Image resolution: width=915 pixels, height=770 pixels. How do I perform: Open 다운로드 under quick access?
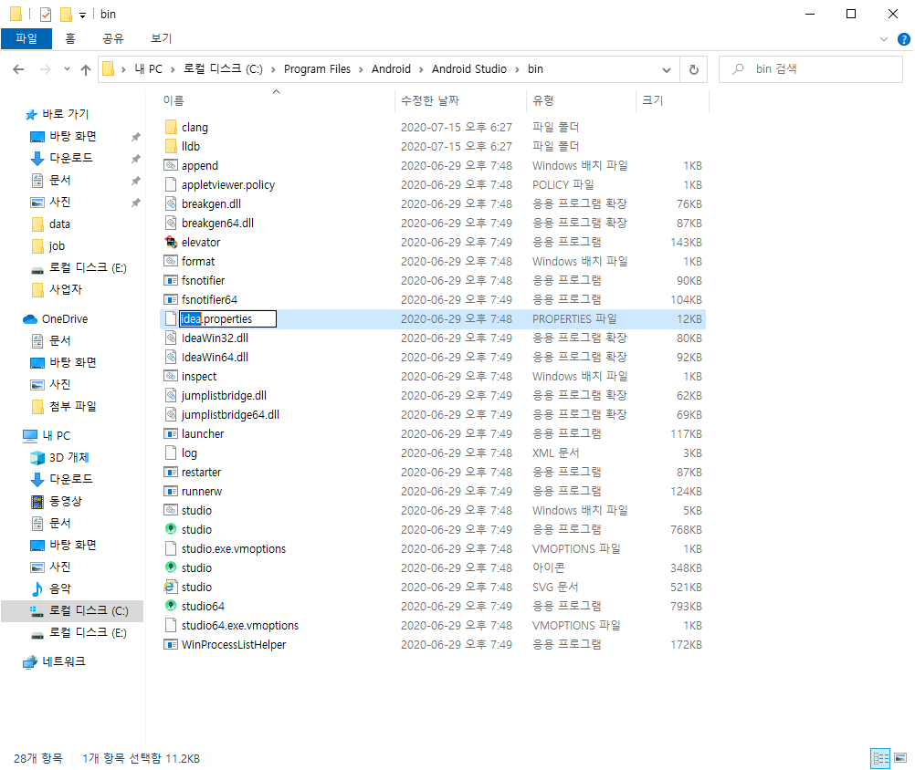(70, 158)
